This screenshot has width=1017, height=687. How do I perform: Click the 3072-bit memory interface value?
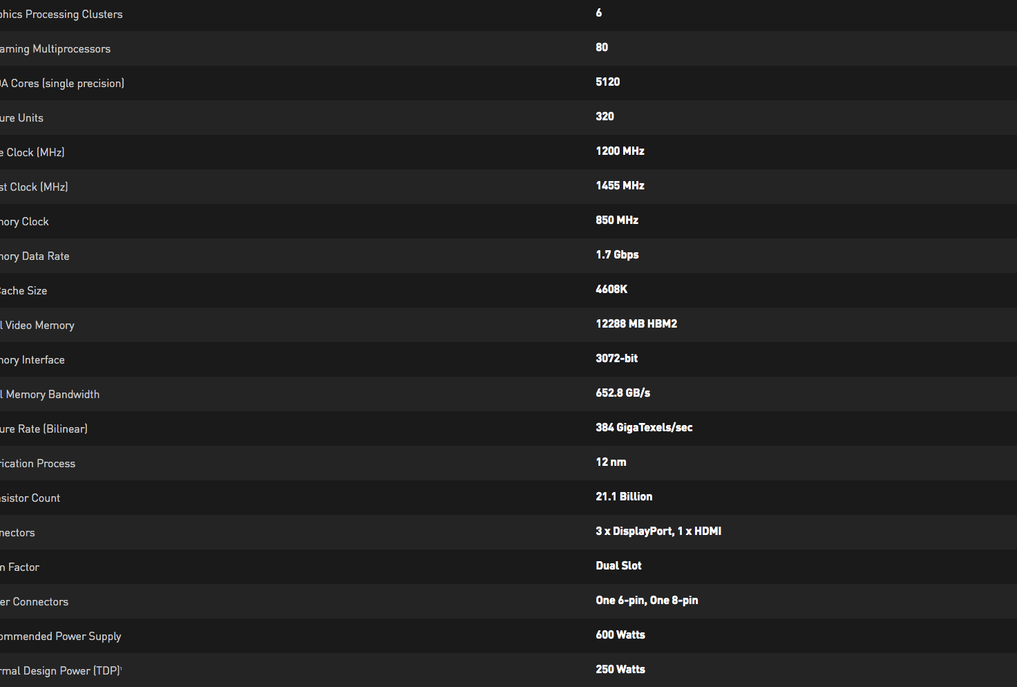[x=616, y=359]
